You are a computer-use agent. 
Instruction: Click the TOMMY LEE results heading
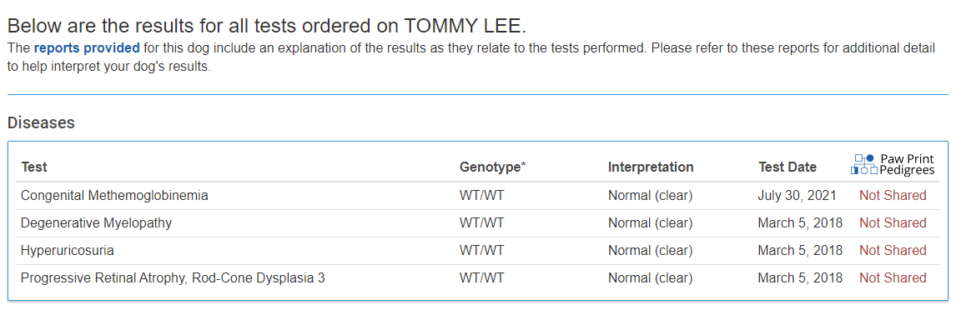266,26
